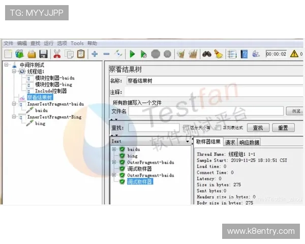Click the 查找 search text field

[154, 128]
